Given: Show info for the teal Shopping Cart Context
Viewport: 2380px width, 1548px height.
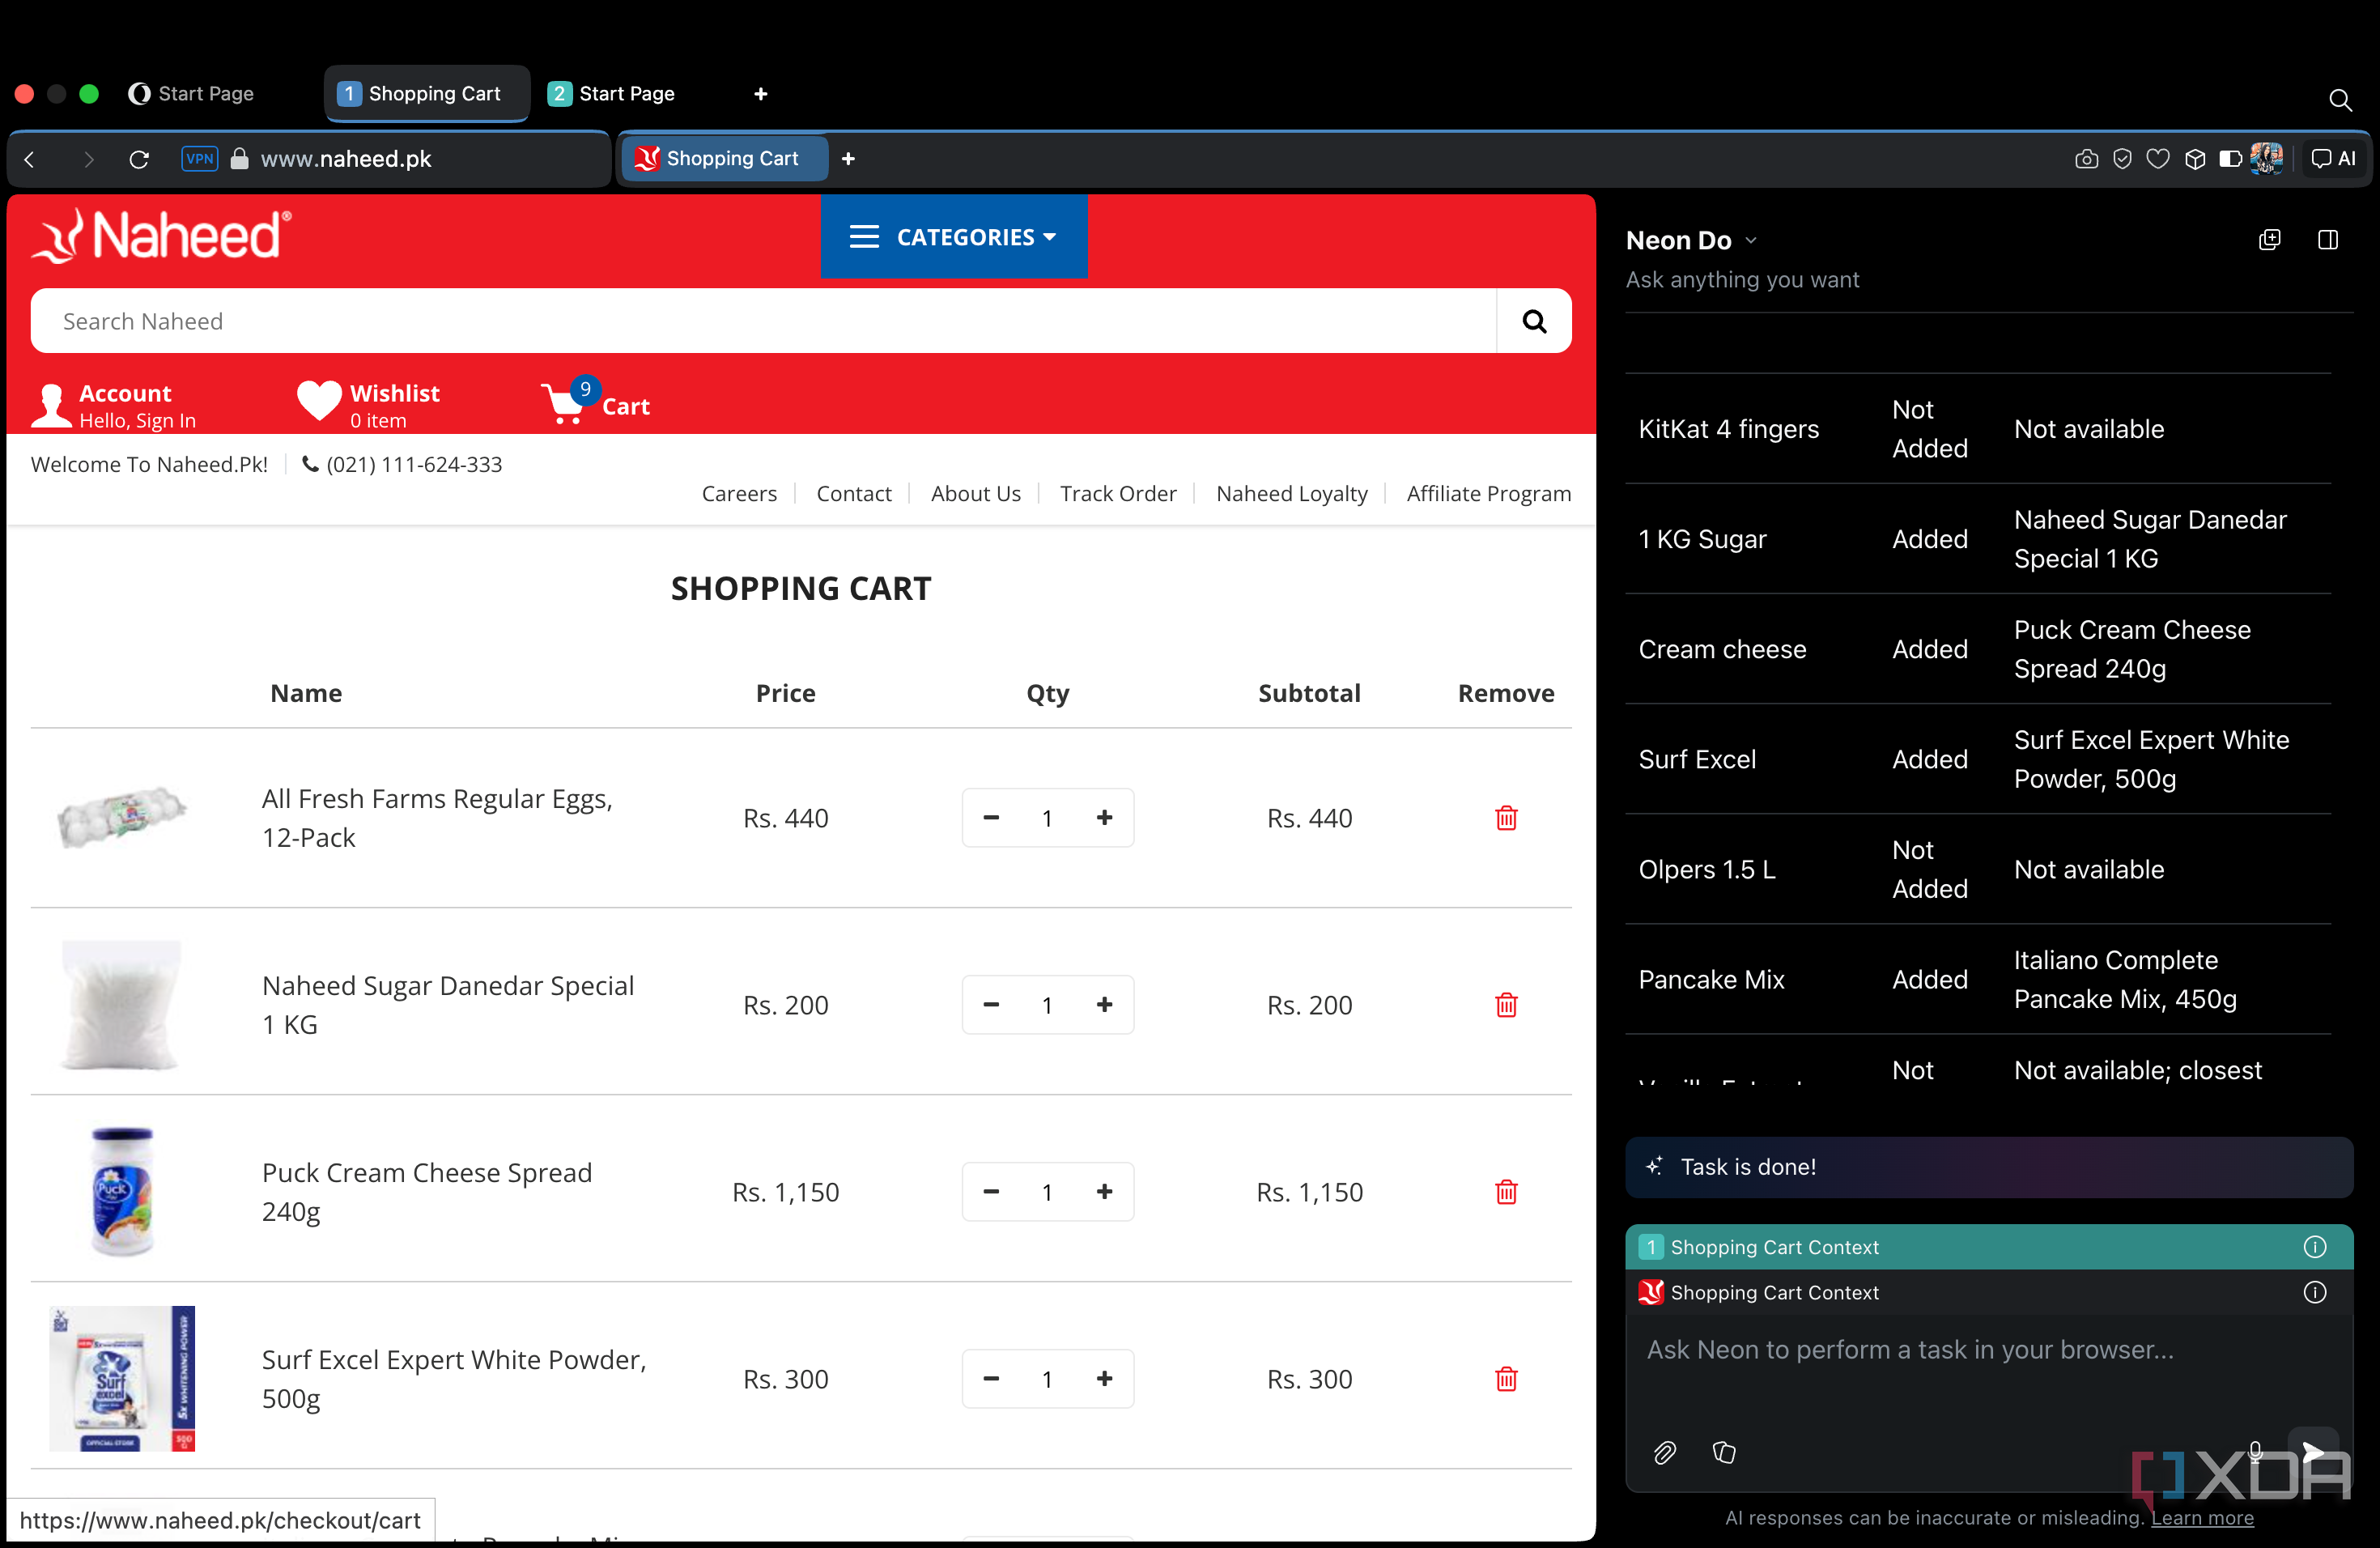Looking at the screenshot, I should (x=2314, y=1247).
